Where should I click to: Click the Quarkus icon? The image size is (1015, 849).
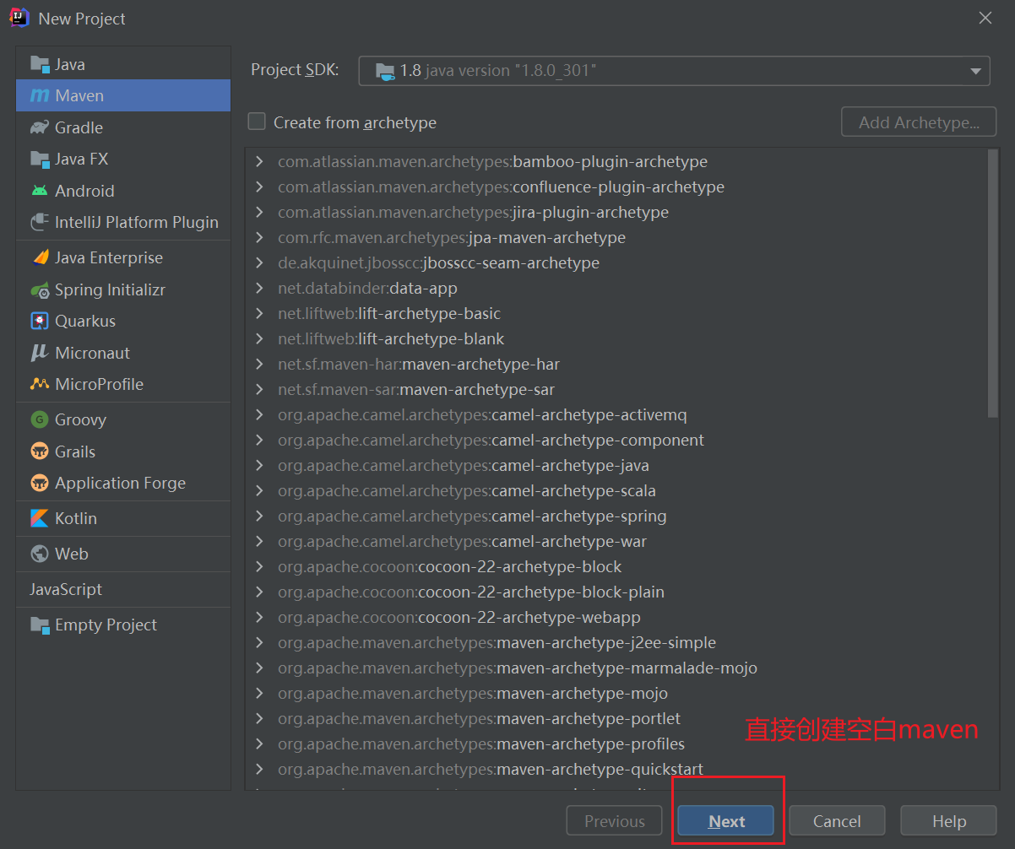[40, 321]
